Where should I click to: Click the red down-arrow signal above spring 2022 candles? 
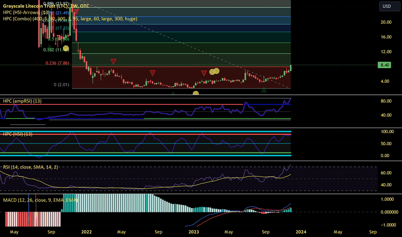pos(113,62)
